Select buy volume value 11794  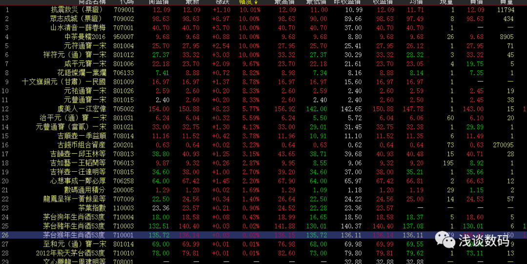click(505, 10)
